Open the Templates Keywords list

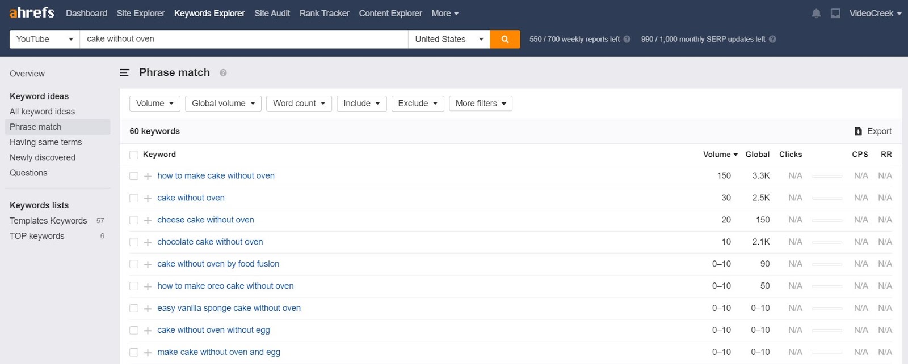48,221
